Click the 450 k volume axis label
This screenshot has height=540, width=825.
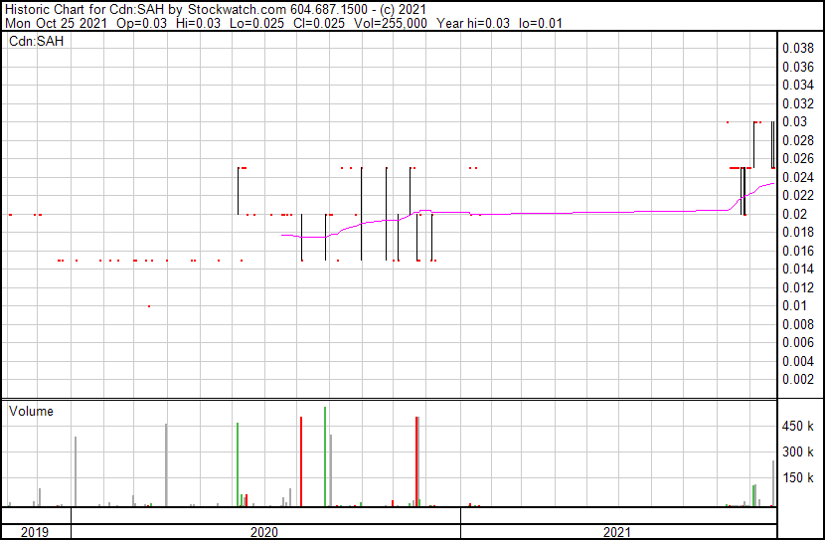797,427
